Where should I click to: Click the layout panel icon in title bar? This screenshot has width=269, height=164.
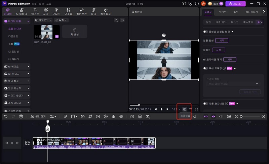coord(184,4)
